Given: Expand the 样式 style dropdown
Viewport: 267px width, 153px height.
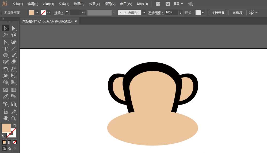Looking at the screenshot, I should click(x=204, y=13).
